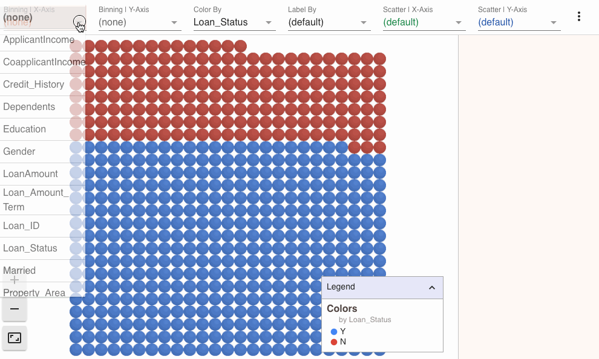This screenshot has width=599, height=359.
Task: Click the blue Y legend swatch
Action: point(334,332)
